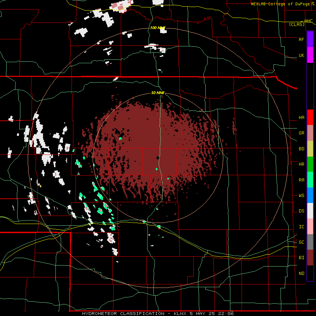
Task: Click the dark green HR legend swatch
Action: click(310, 164)
